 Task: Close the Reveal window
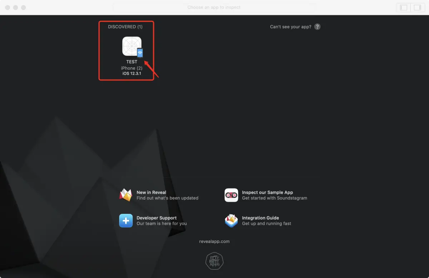tap(8, 8)
